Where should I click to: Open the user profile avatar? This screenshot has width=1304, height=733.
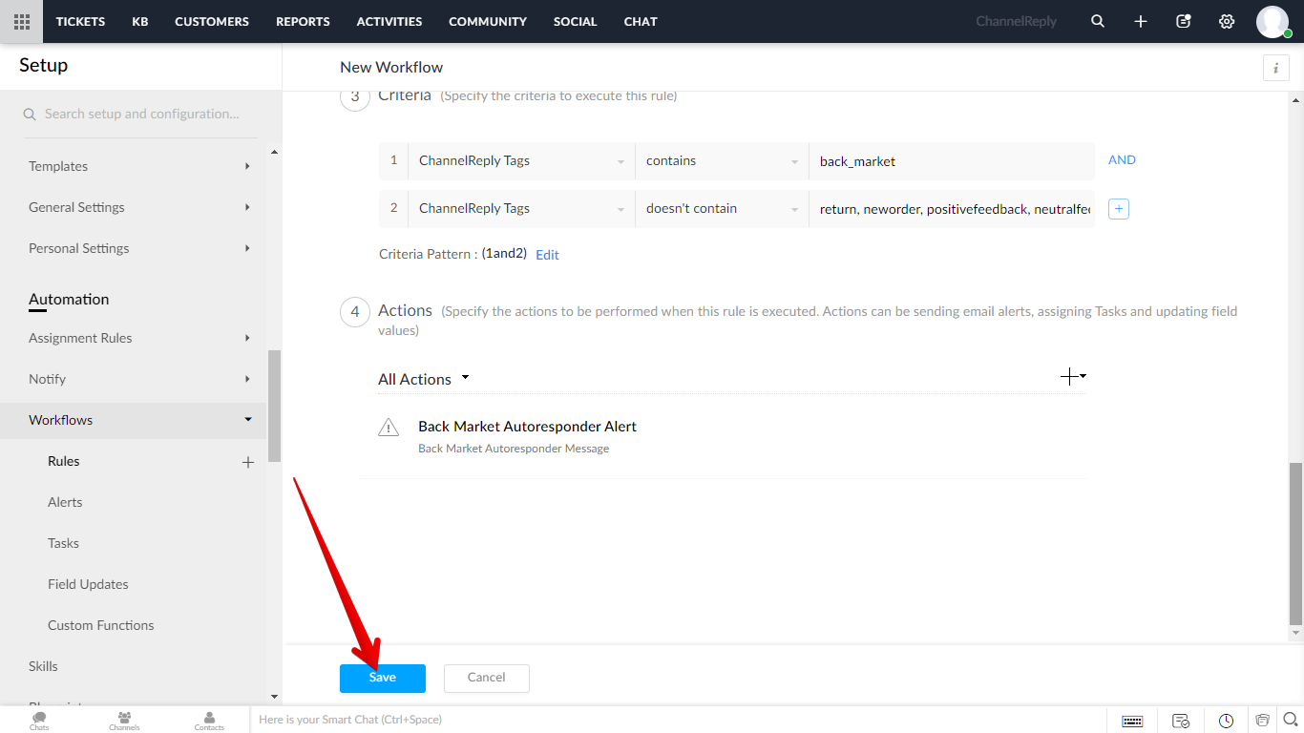(1272, 21)
